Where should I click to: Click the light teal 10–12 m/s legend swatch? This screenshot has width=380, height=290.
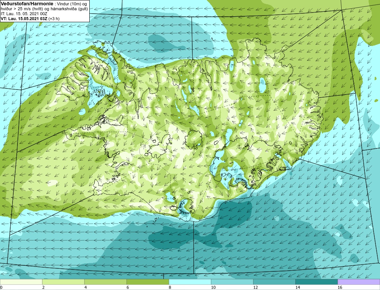click(232, 282)
